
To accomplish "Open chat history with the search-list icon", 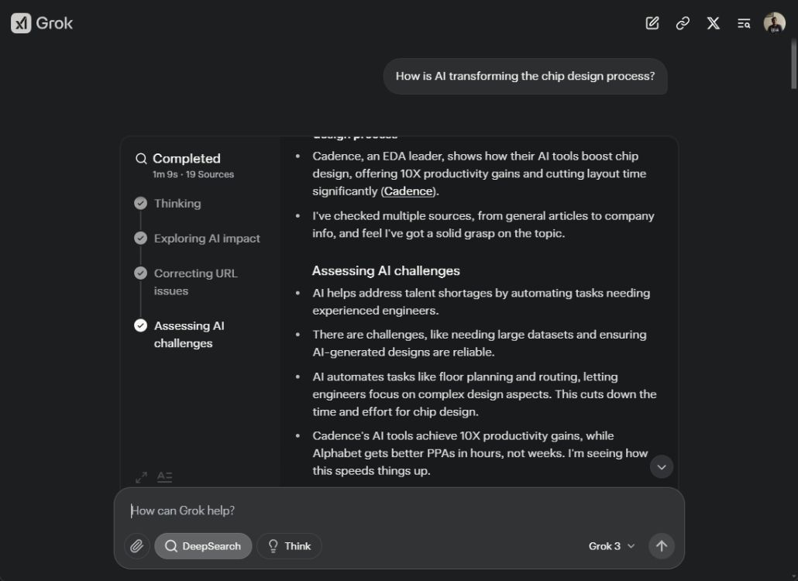I will 743,23.
